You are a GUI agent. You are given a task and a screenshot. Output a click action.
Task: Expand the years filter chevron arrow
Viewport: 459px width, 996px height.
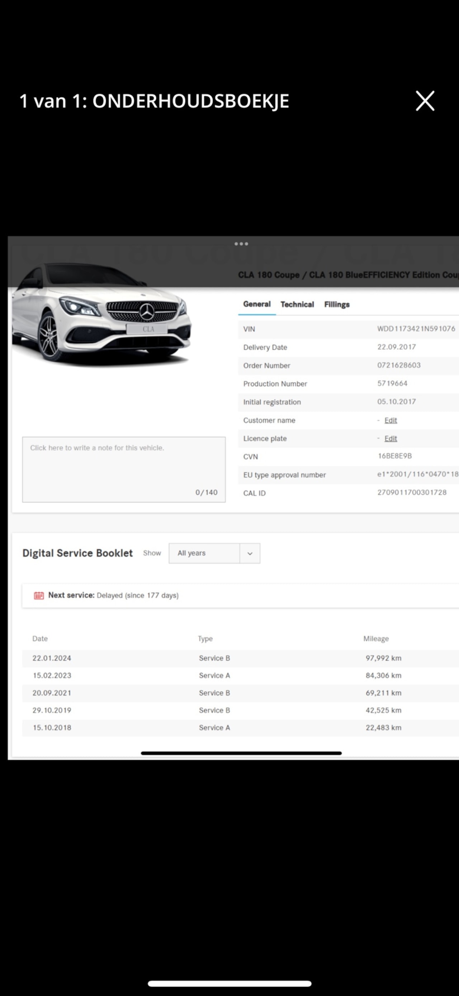[x=250, y=553]
